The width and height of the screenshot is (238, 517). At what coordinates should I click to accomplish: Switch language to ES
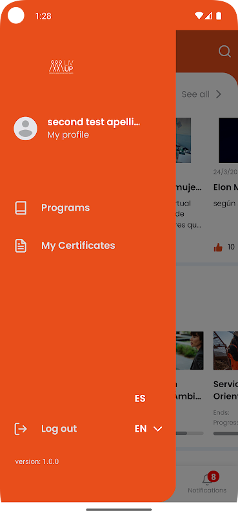pyautogui.click(x=140, y=399)
